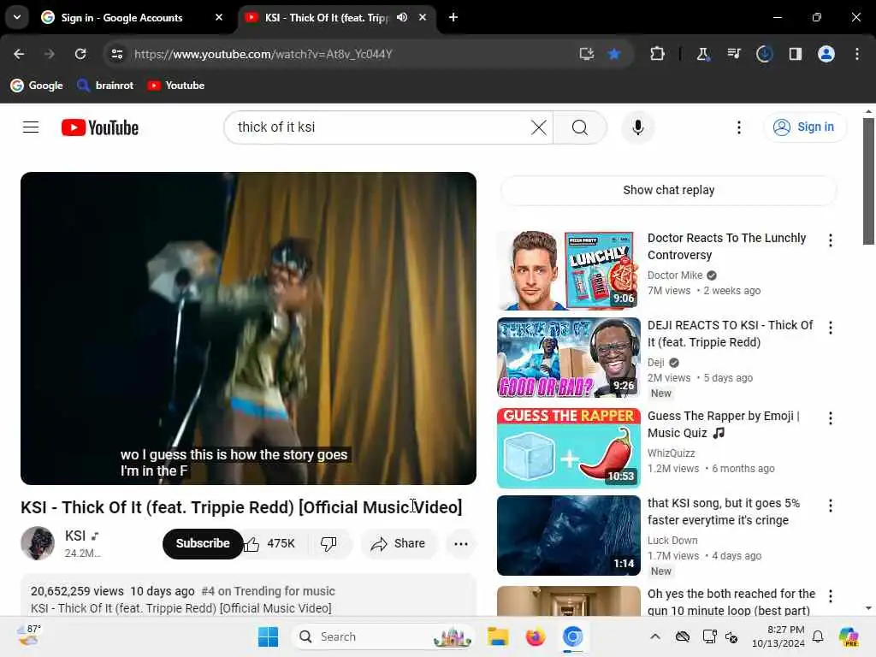Show hidden system tray icons chevron
This screenshot has width=876, height=657.
655,636
